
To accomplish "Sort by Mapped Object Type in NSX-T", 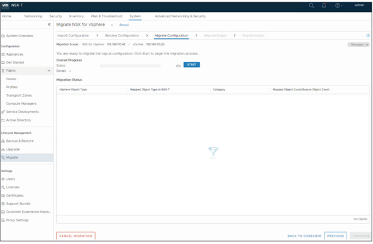I will [150, 90].
